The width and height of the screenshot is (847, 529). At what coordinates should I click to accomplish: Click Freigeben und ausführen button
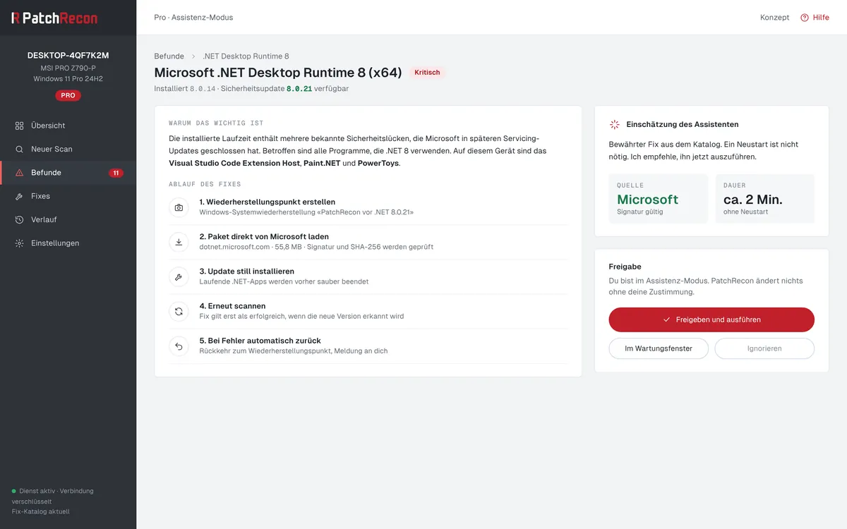coord(711,320)
